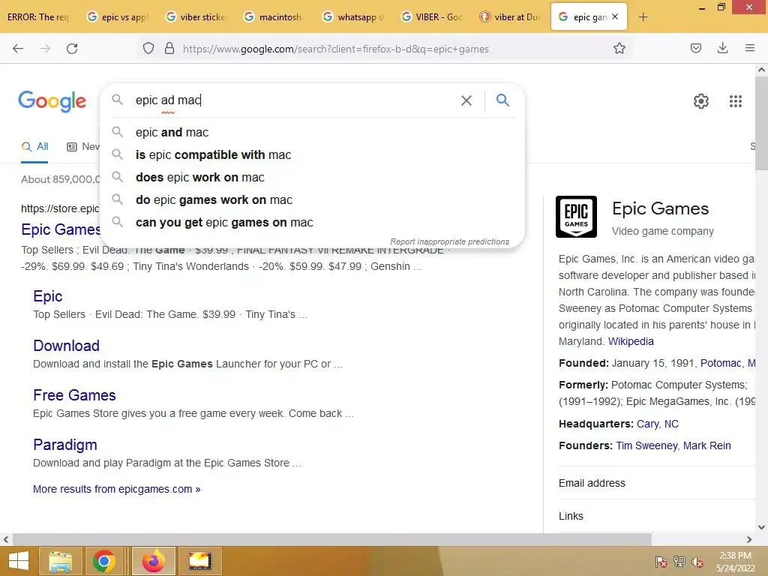The width and height of the screenshot is (768, 576).
Task: Close the active epic games tab
Action: coord(615,16)
